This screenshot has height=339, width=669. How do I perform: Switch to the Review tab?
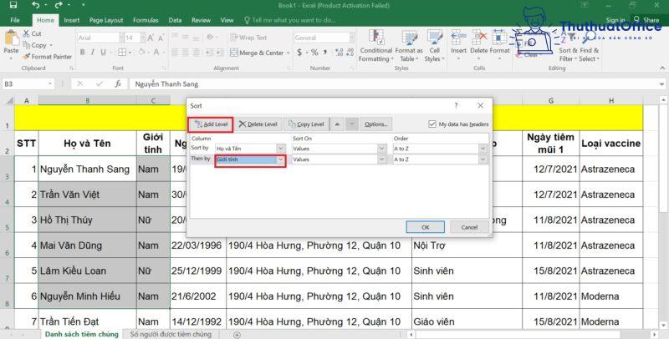[x=201, y=20]
